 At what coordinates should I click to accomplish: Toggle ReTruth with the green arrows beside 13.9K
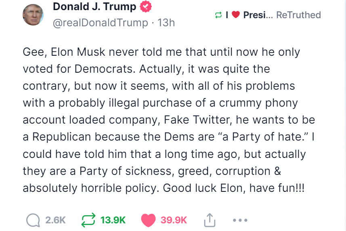tap(88, 220)
